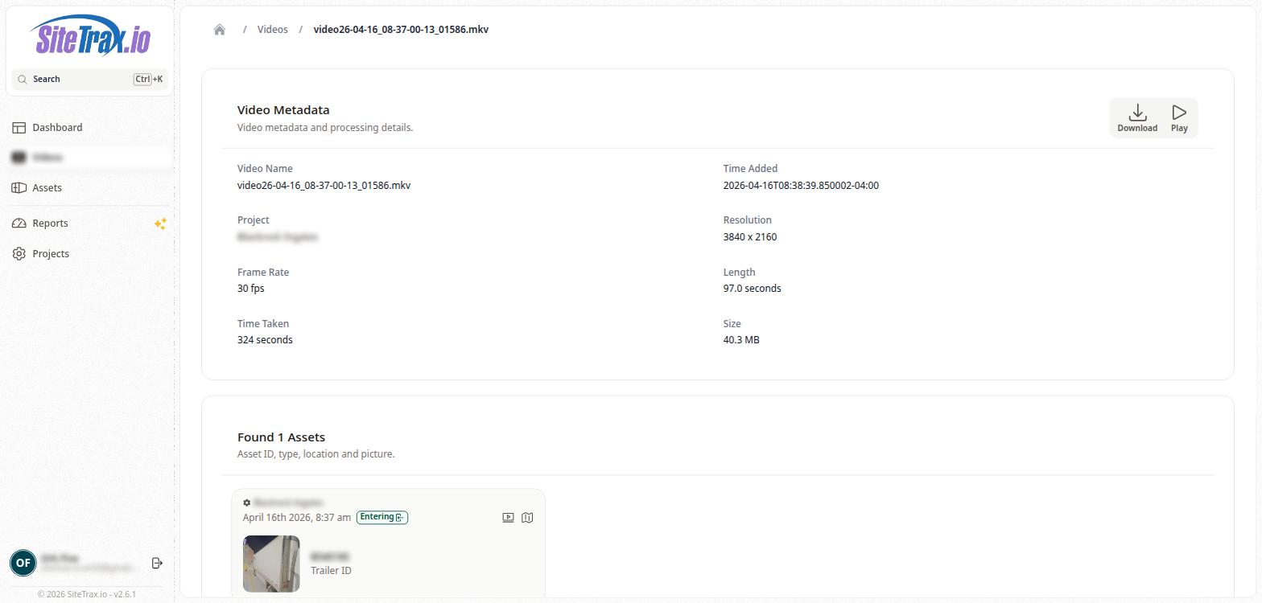
Task: Click the frame rate value 30 fps
Action: pos(251,289)
